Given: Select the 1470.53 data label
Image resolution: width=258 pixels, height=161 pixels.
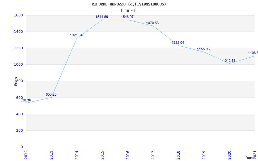Looking at the screenshot, I should tap(153, 23).
